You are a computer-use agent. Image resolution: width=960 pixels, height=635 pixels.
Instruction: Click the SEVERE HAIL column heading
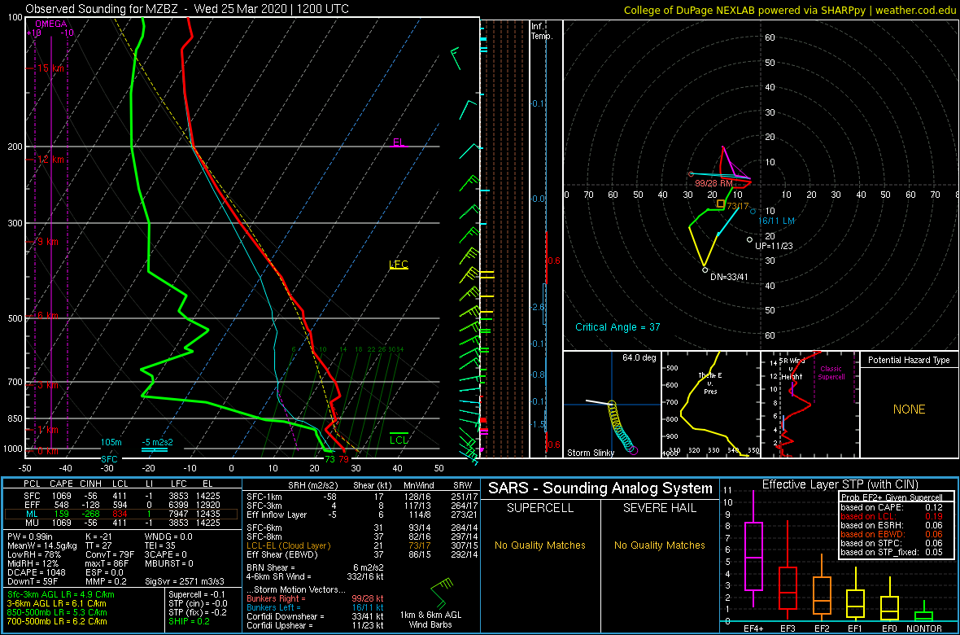[x=660, y=509]
